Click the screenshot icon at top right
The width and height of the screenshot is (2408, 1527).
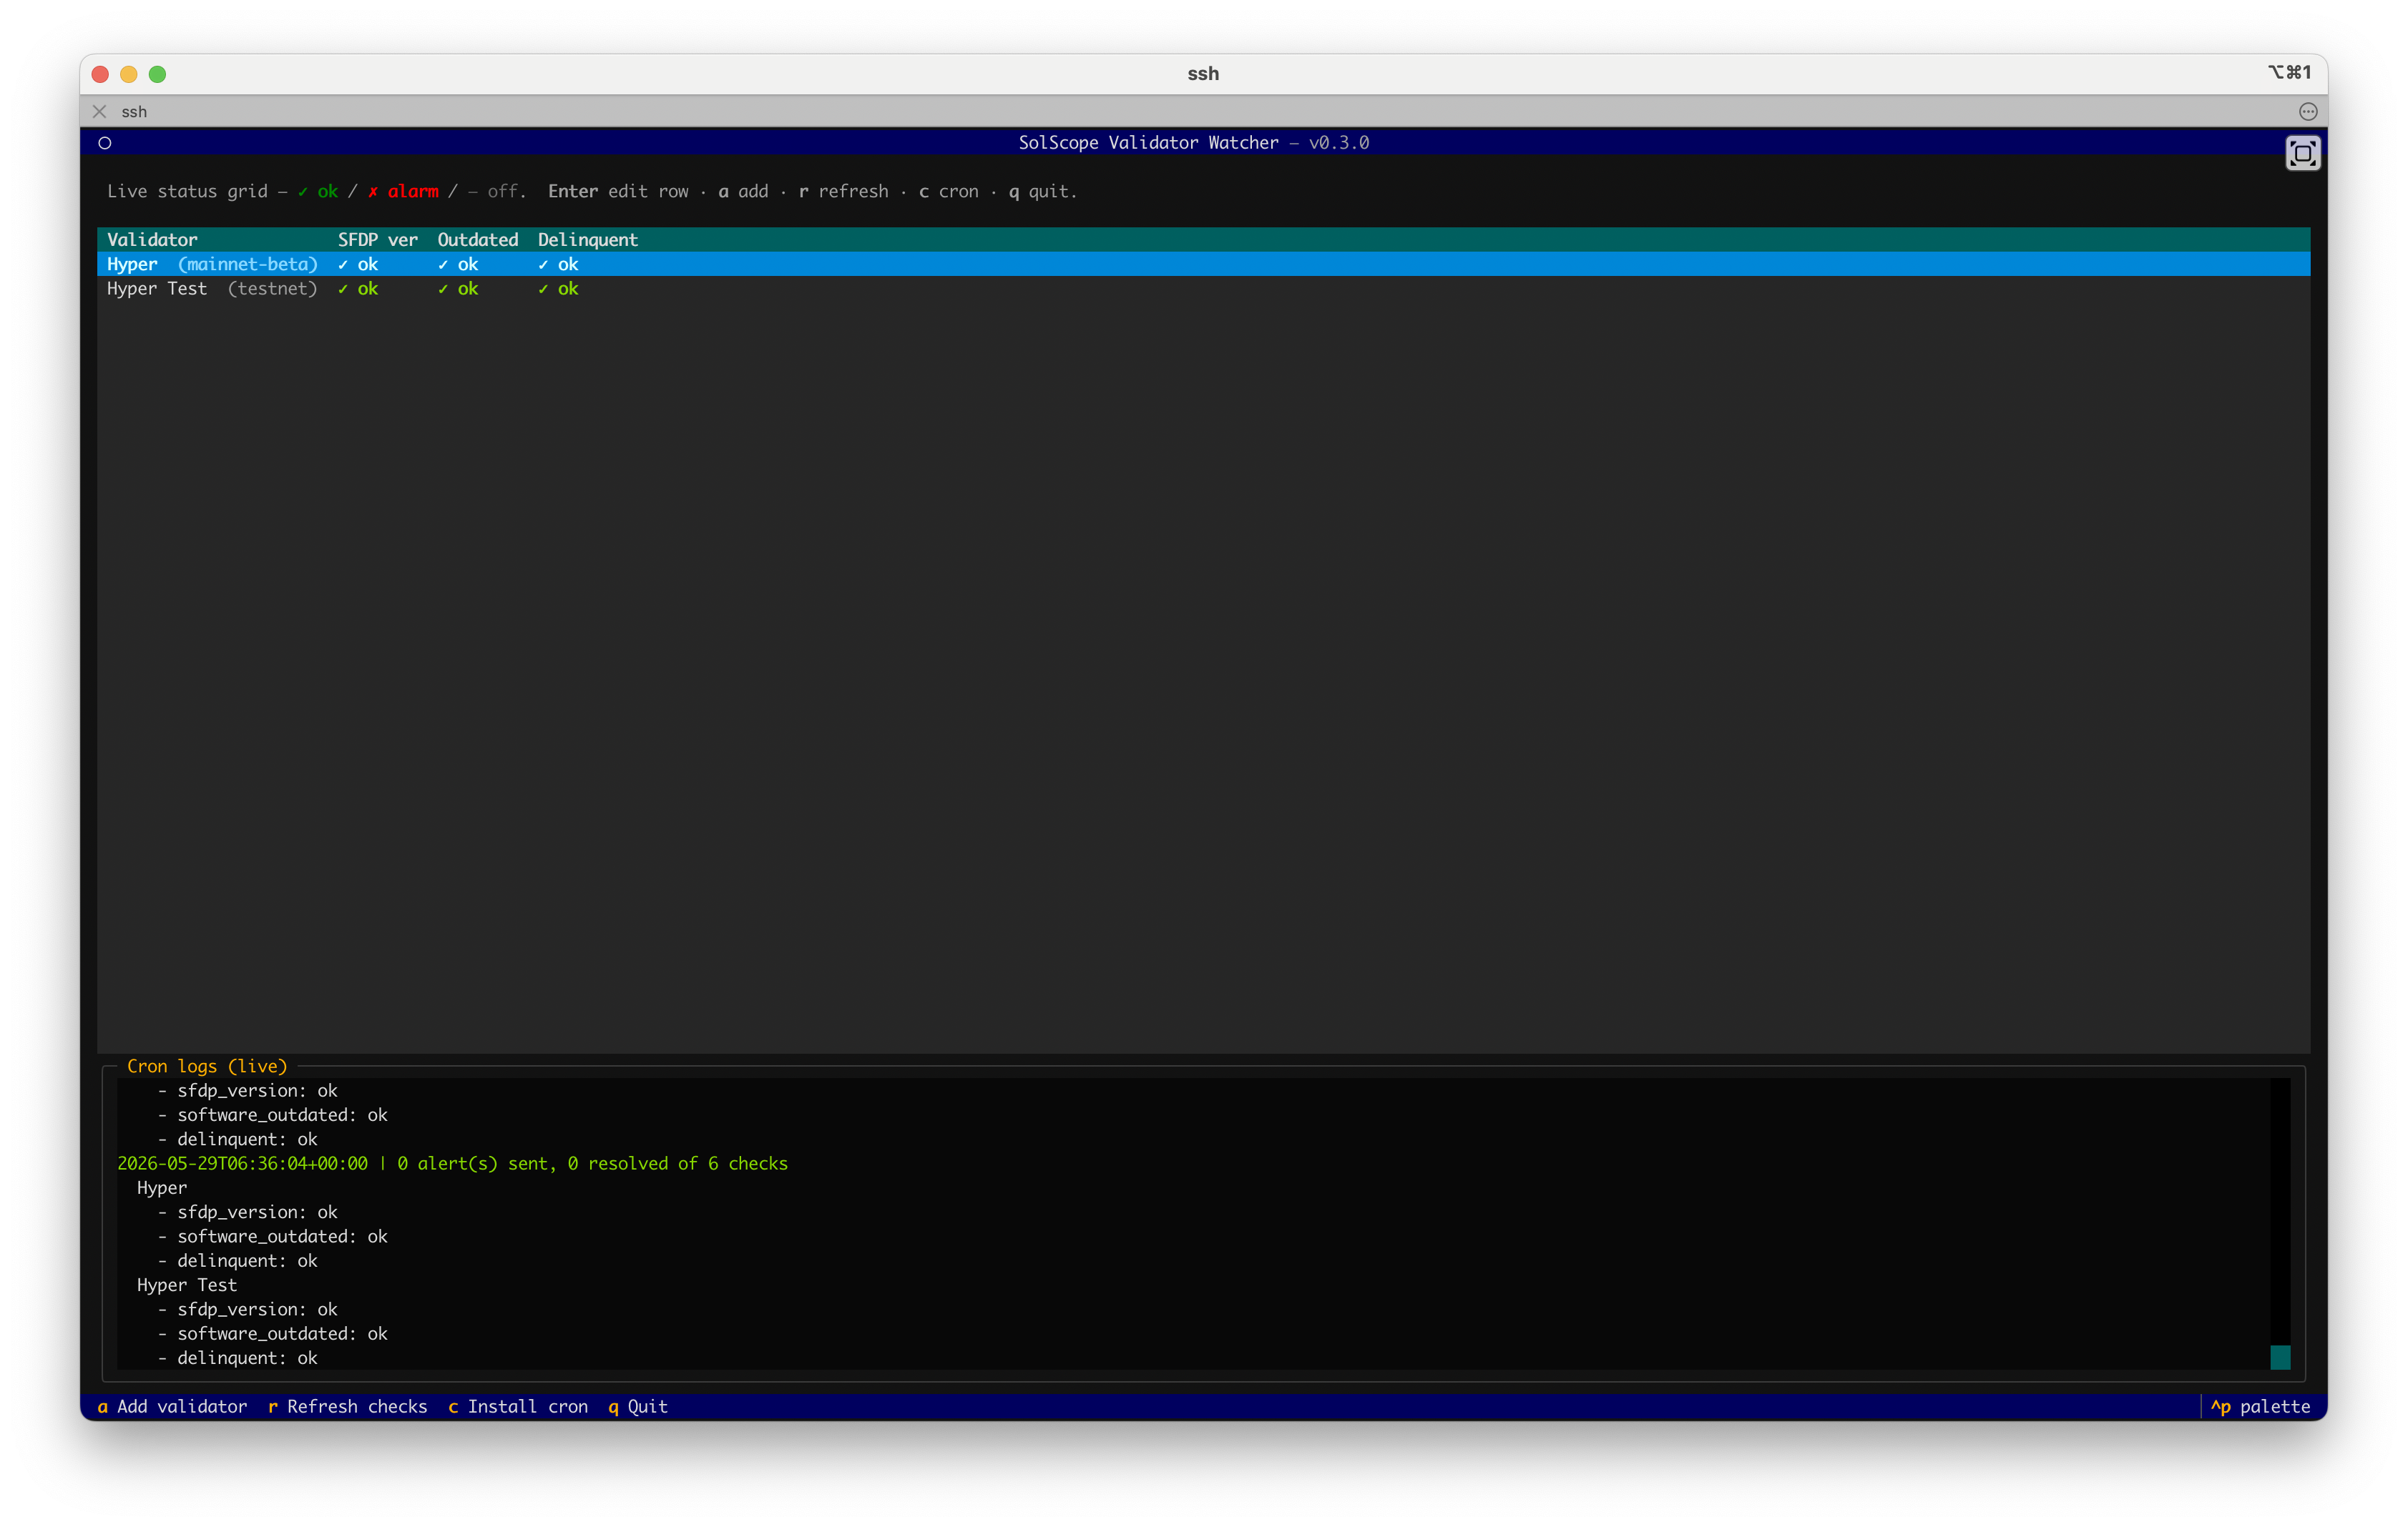[2302, 153]
